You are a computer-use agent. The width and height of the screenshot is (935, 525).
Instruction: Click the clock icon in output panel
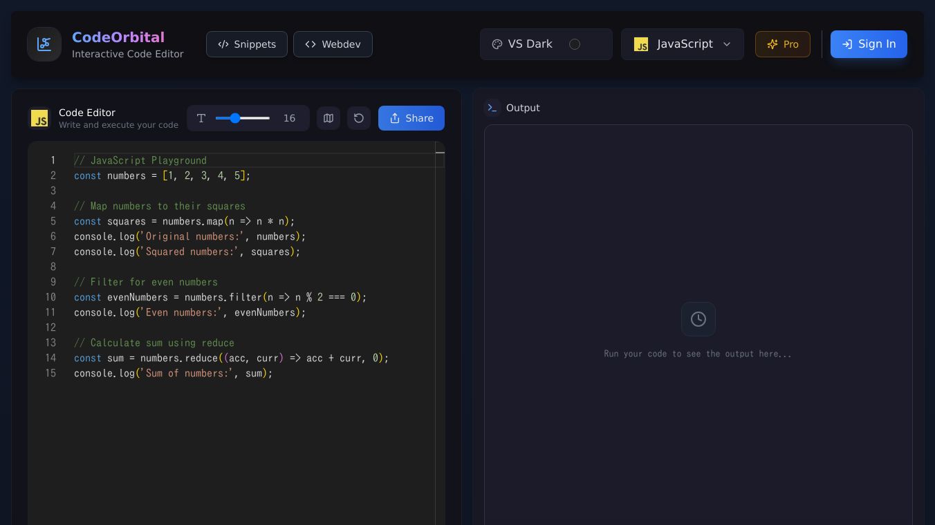click(x=698, y=319)
